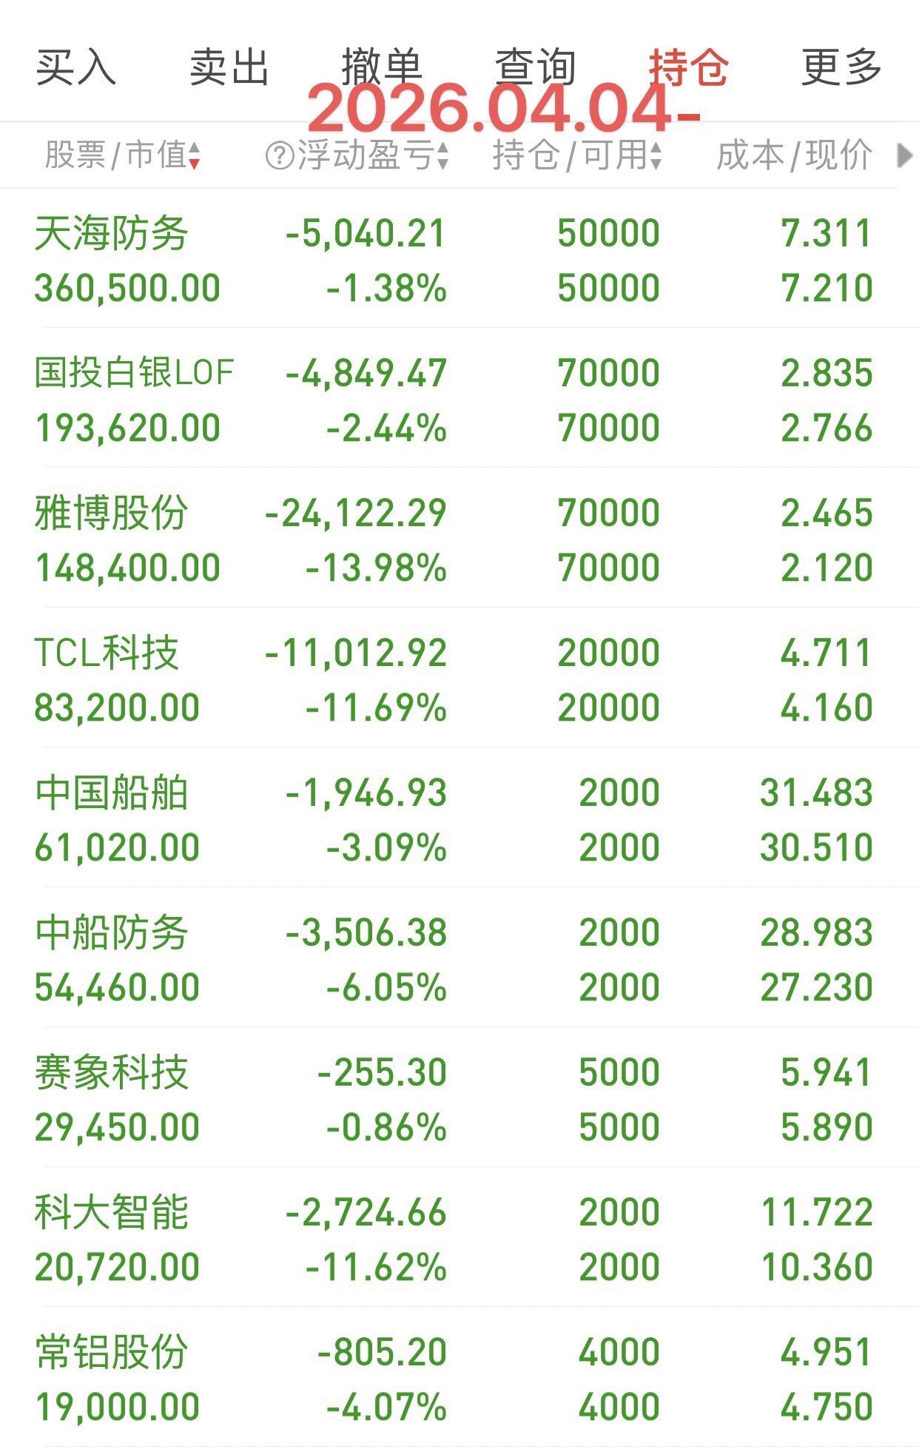This screenshot has width=919, height=1449.
Task: Tap the 中船防务 row
Action: point(459,958)
